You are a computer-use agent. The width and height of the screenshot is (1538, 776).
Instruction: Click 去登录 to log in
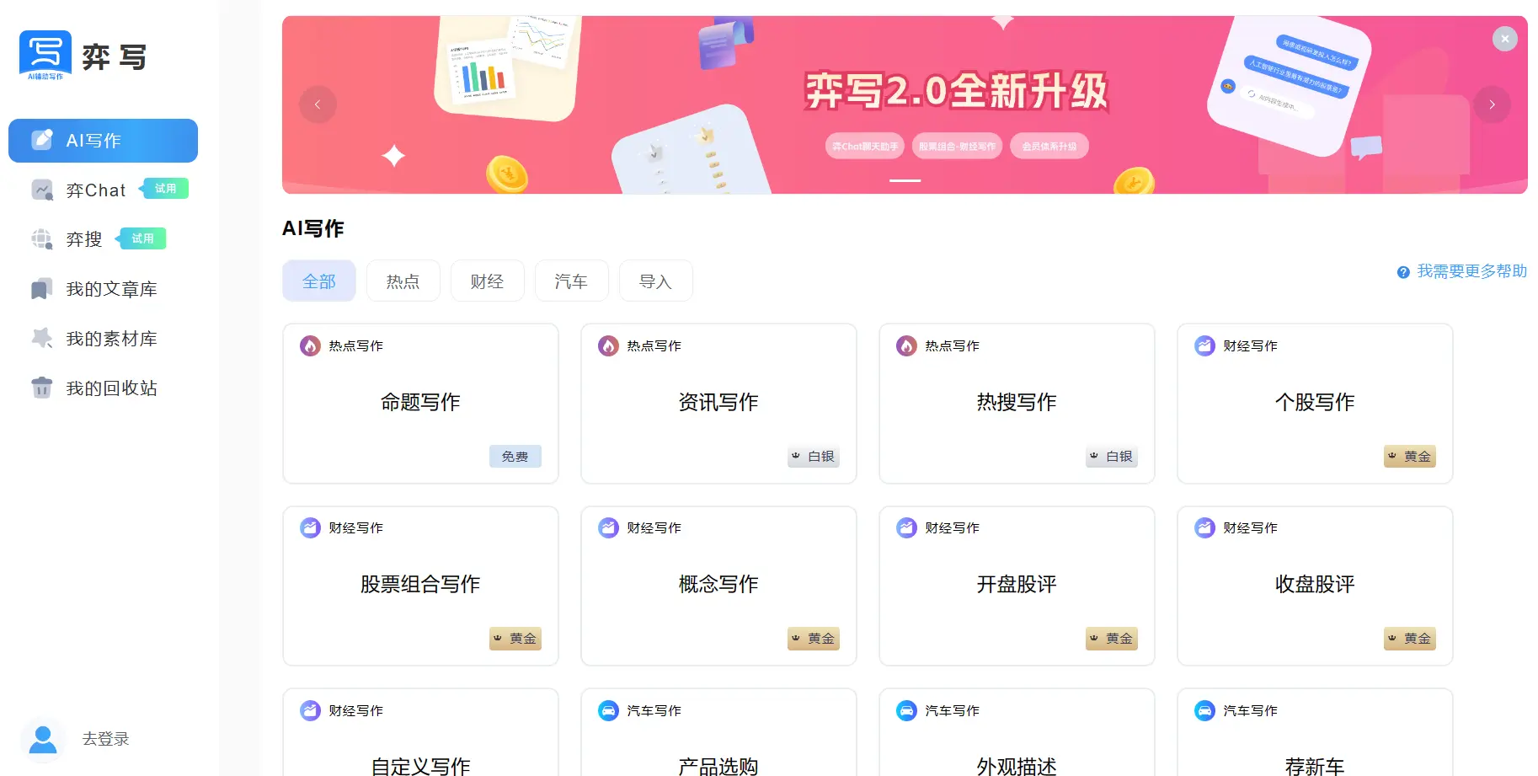click(x=106, y=739)
